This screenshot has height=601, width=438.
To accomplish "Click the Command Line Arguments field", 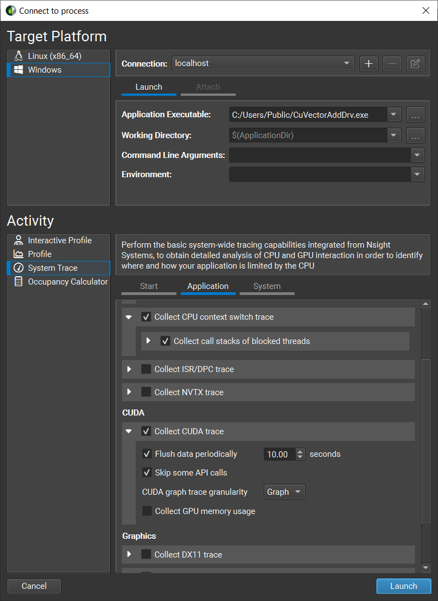I will (x=320, y=155).
